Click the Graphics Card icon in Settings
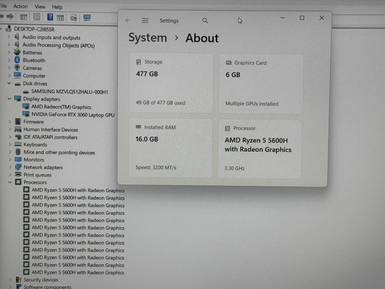Viewport: 385px width, 289px height. click(228, 63)
